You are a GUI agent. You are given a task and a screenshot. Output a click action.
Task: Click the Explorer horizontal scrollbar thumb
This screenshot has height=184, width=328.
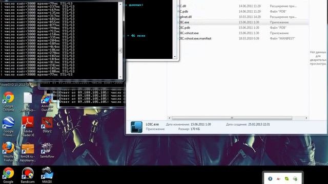232,118
